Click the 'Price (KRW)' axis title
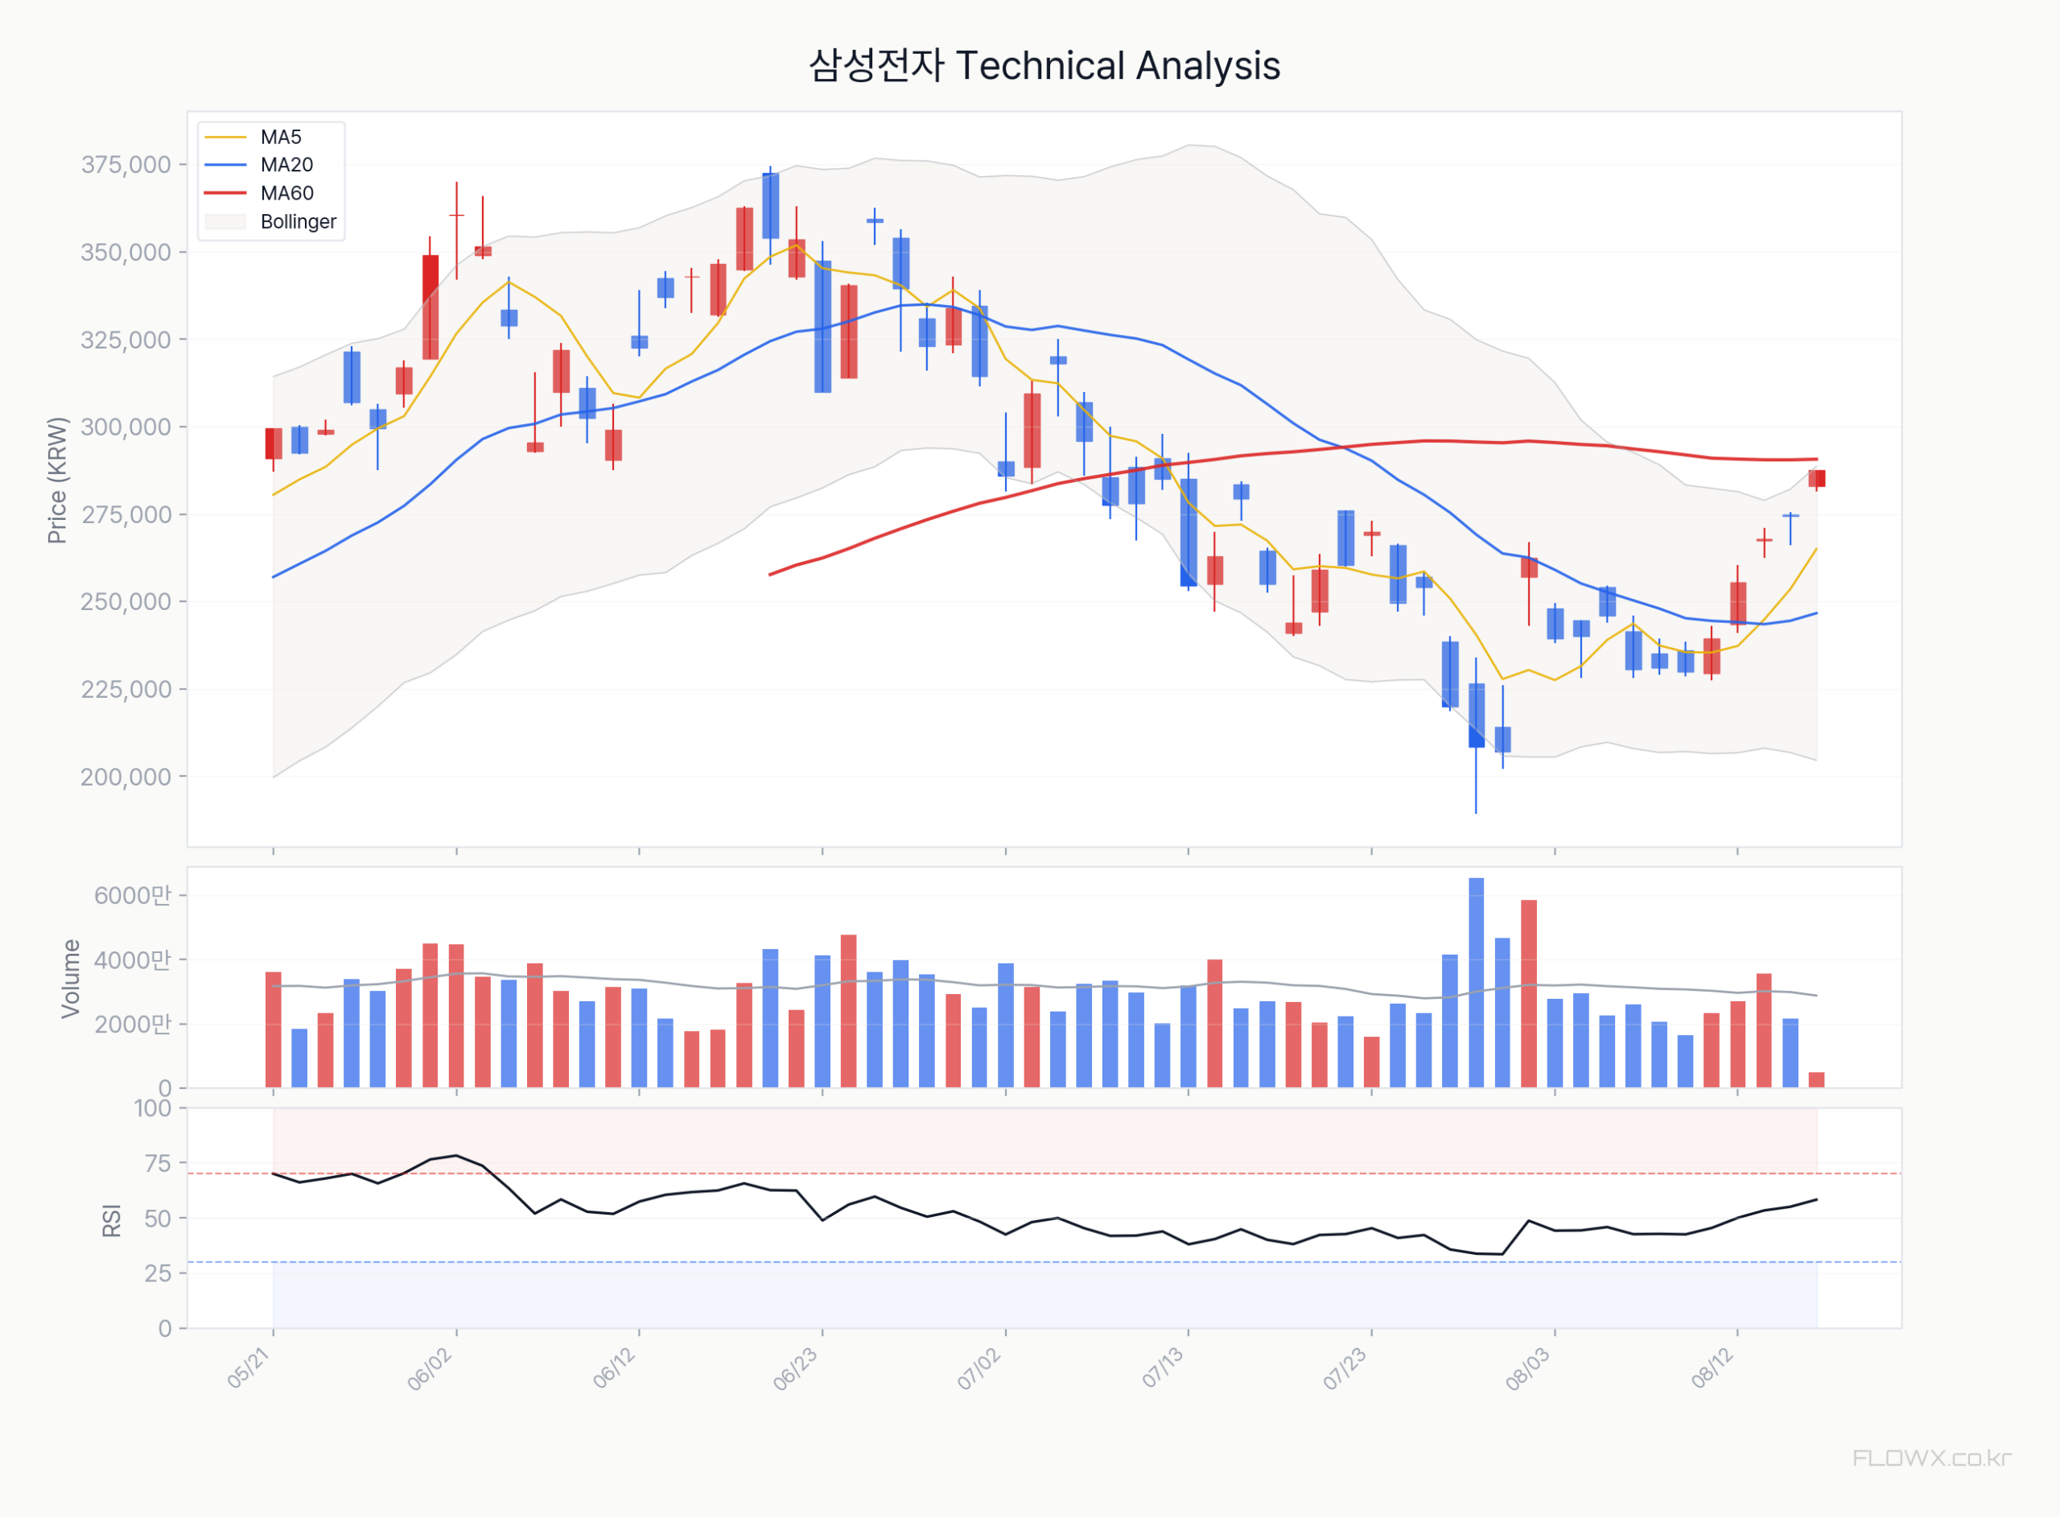The width and height of the screenshot is (2060, 1518). 57,481
